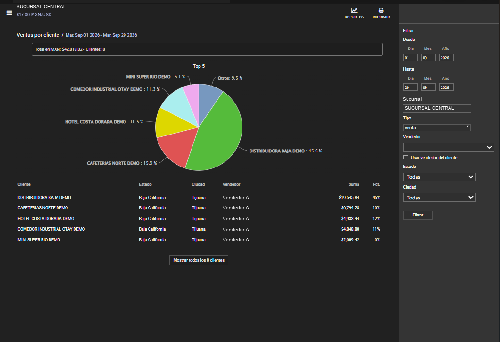Click the $6,794.28 amount cell
The image size is (500, 342).
coord(350,208)
